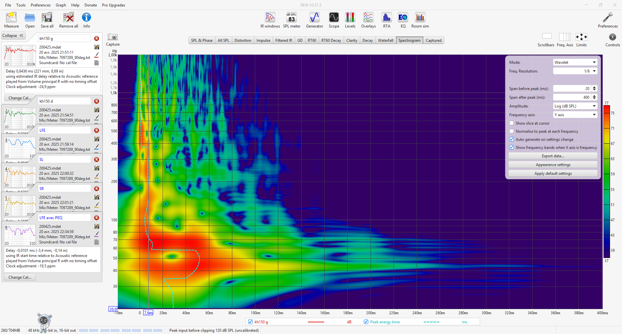Toggle the Peak energy time trace

[366, 322]
